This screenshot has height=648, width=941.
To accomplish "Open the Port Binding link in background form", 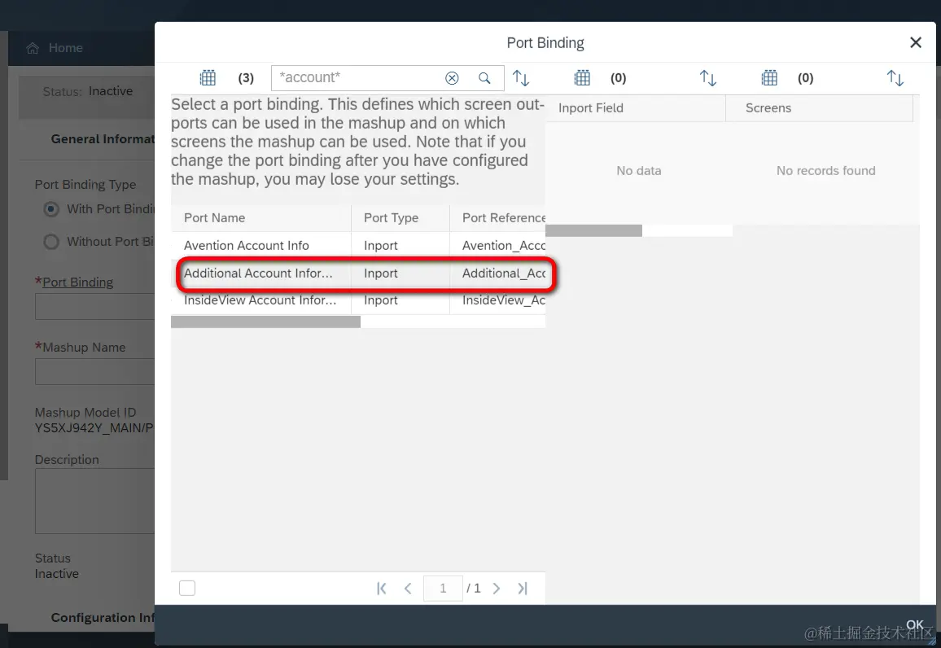I will click(x=78, y=282).
